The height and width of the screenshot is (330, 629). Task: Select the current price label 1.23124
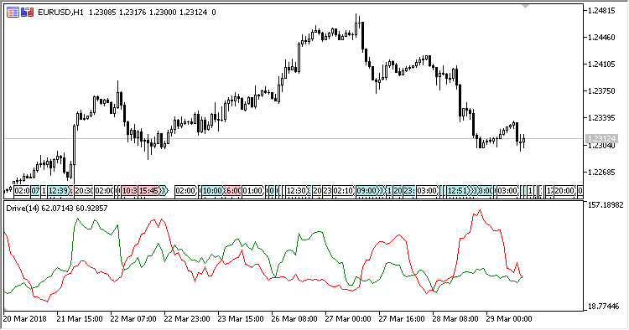tap(601, 138)
